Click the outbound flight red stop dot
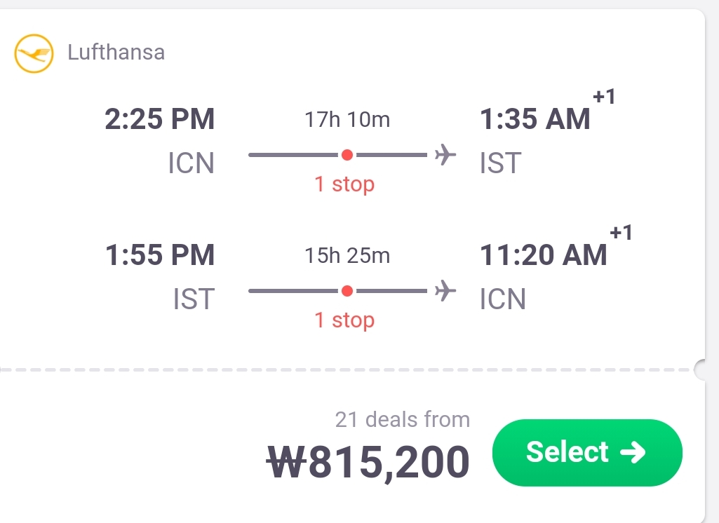Screen dimensions: 719x523 (x=347, y=155)
